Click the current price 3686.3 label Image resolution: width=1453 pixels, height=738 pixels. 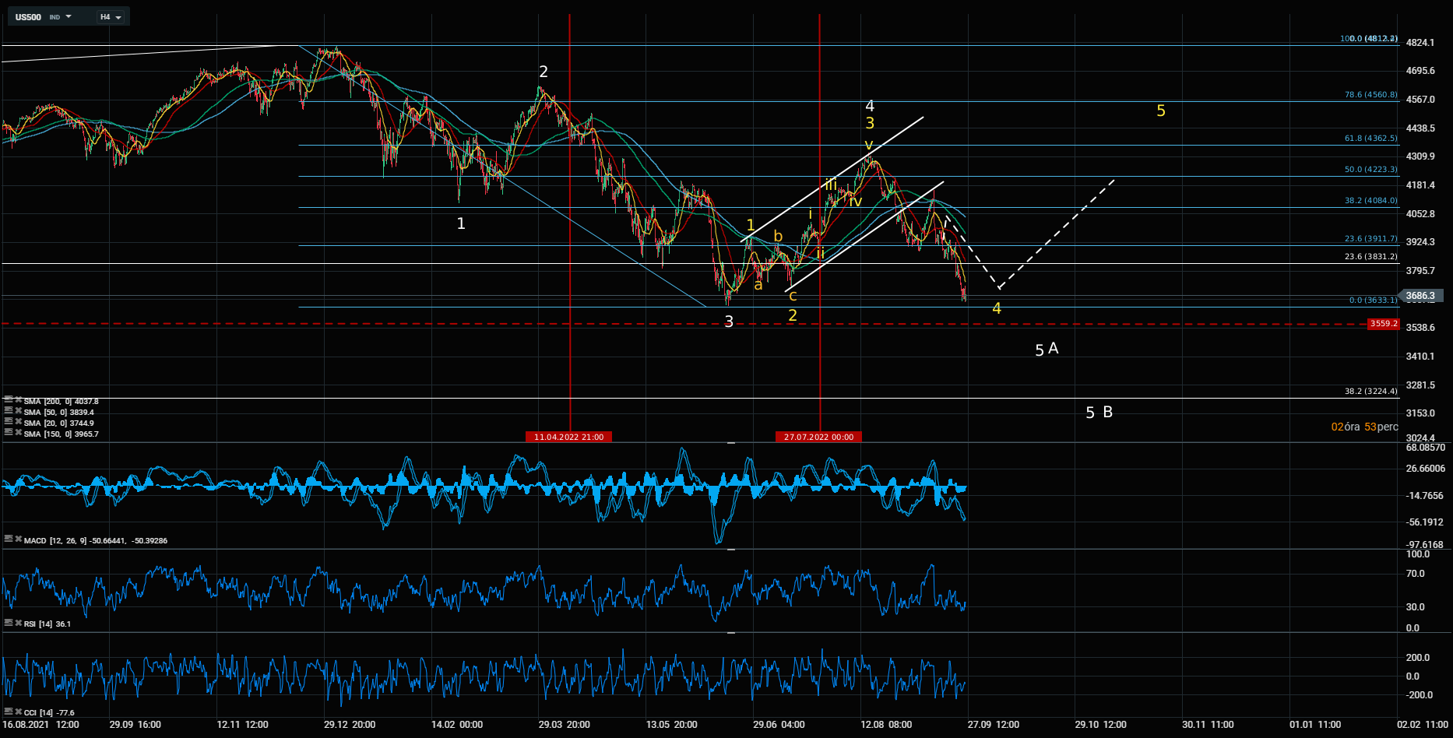tap(1421, 296)
